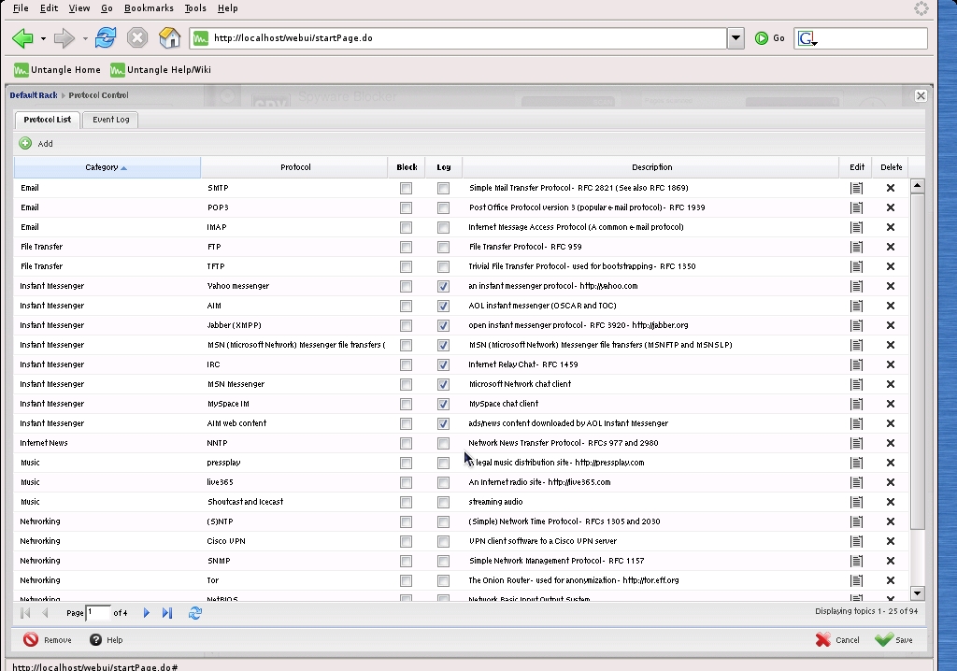Save the protocol settings
The image size is (957, 671).
[x=893, y=640]
